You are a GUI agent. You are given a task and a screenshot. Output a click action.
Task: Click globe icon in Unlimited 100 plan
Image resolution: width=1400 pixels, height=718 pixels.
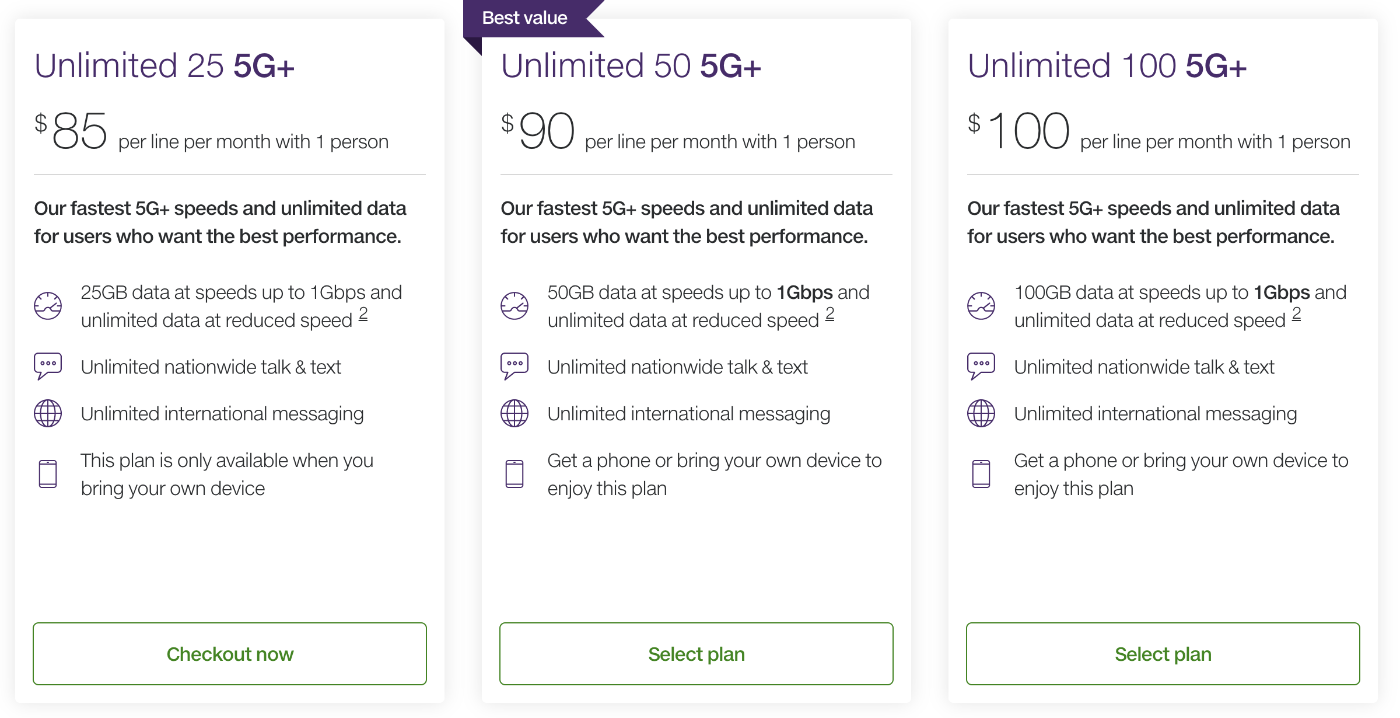pyautogui.click(x=981, y=413)
